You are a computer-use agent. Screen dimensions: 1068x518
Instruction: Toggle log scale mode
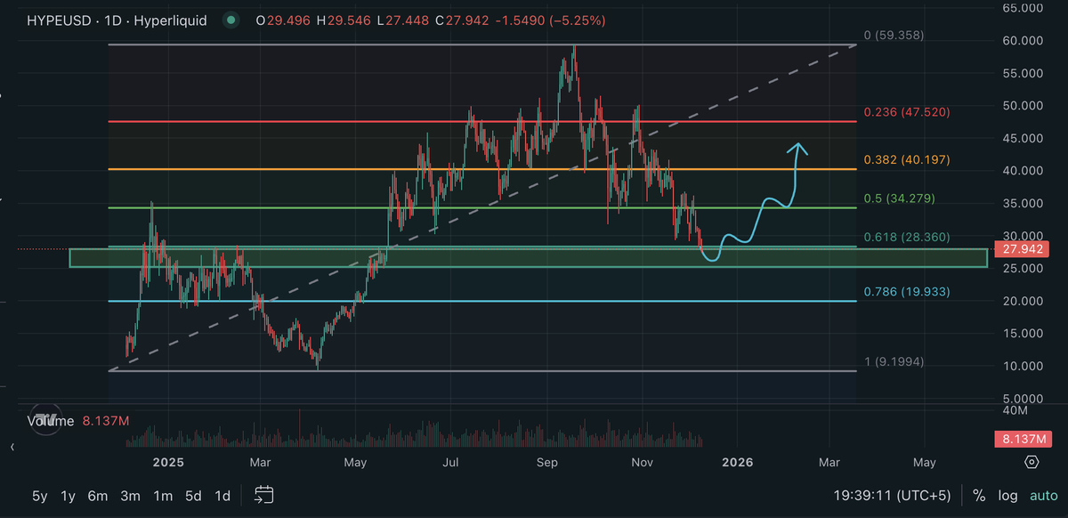pos(1007,496)
